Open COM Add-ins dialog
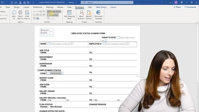This screenshot has height=112, width=199. [27, 15]
